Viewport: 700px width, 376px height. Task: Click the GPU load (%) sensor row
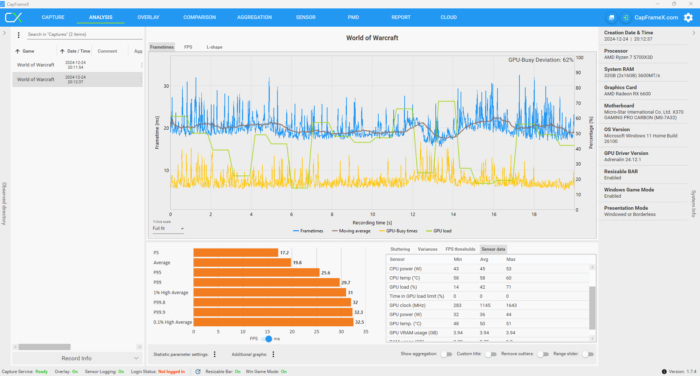[x=488, y=287]
